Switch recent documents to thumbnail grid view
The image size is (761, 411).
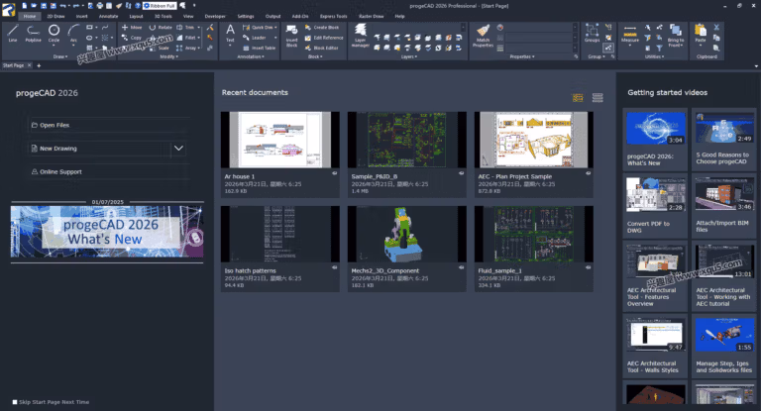578,98
